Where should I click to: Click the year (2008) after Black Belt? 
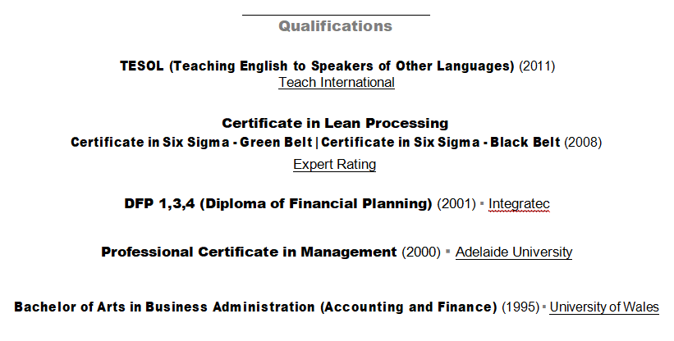tap(584, 143)
